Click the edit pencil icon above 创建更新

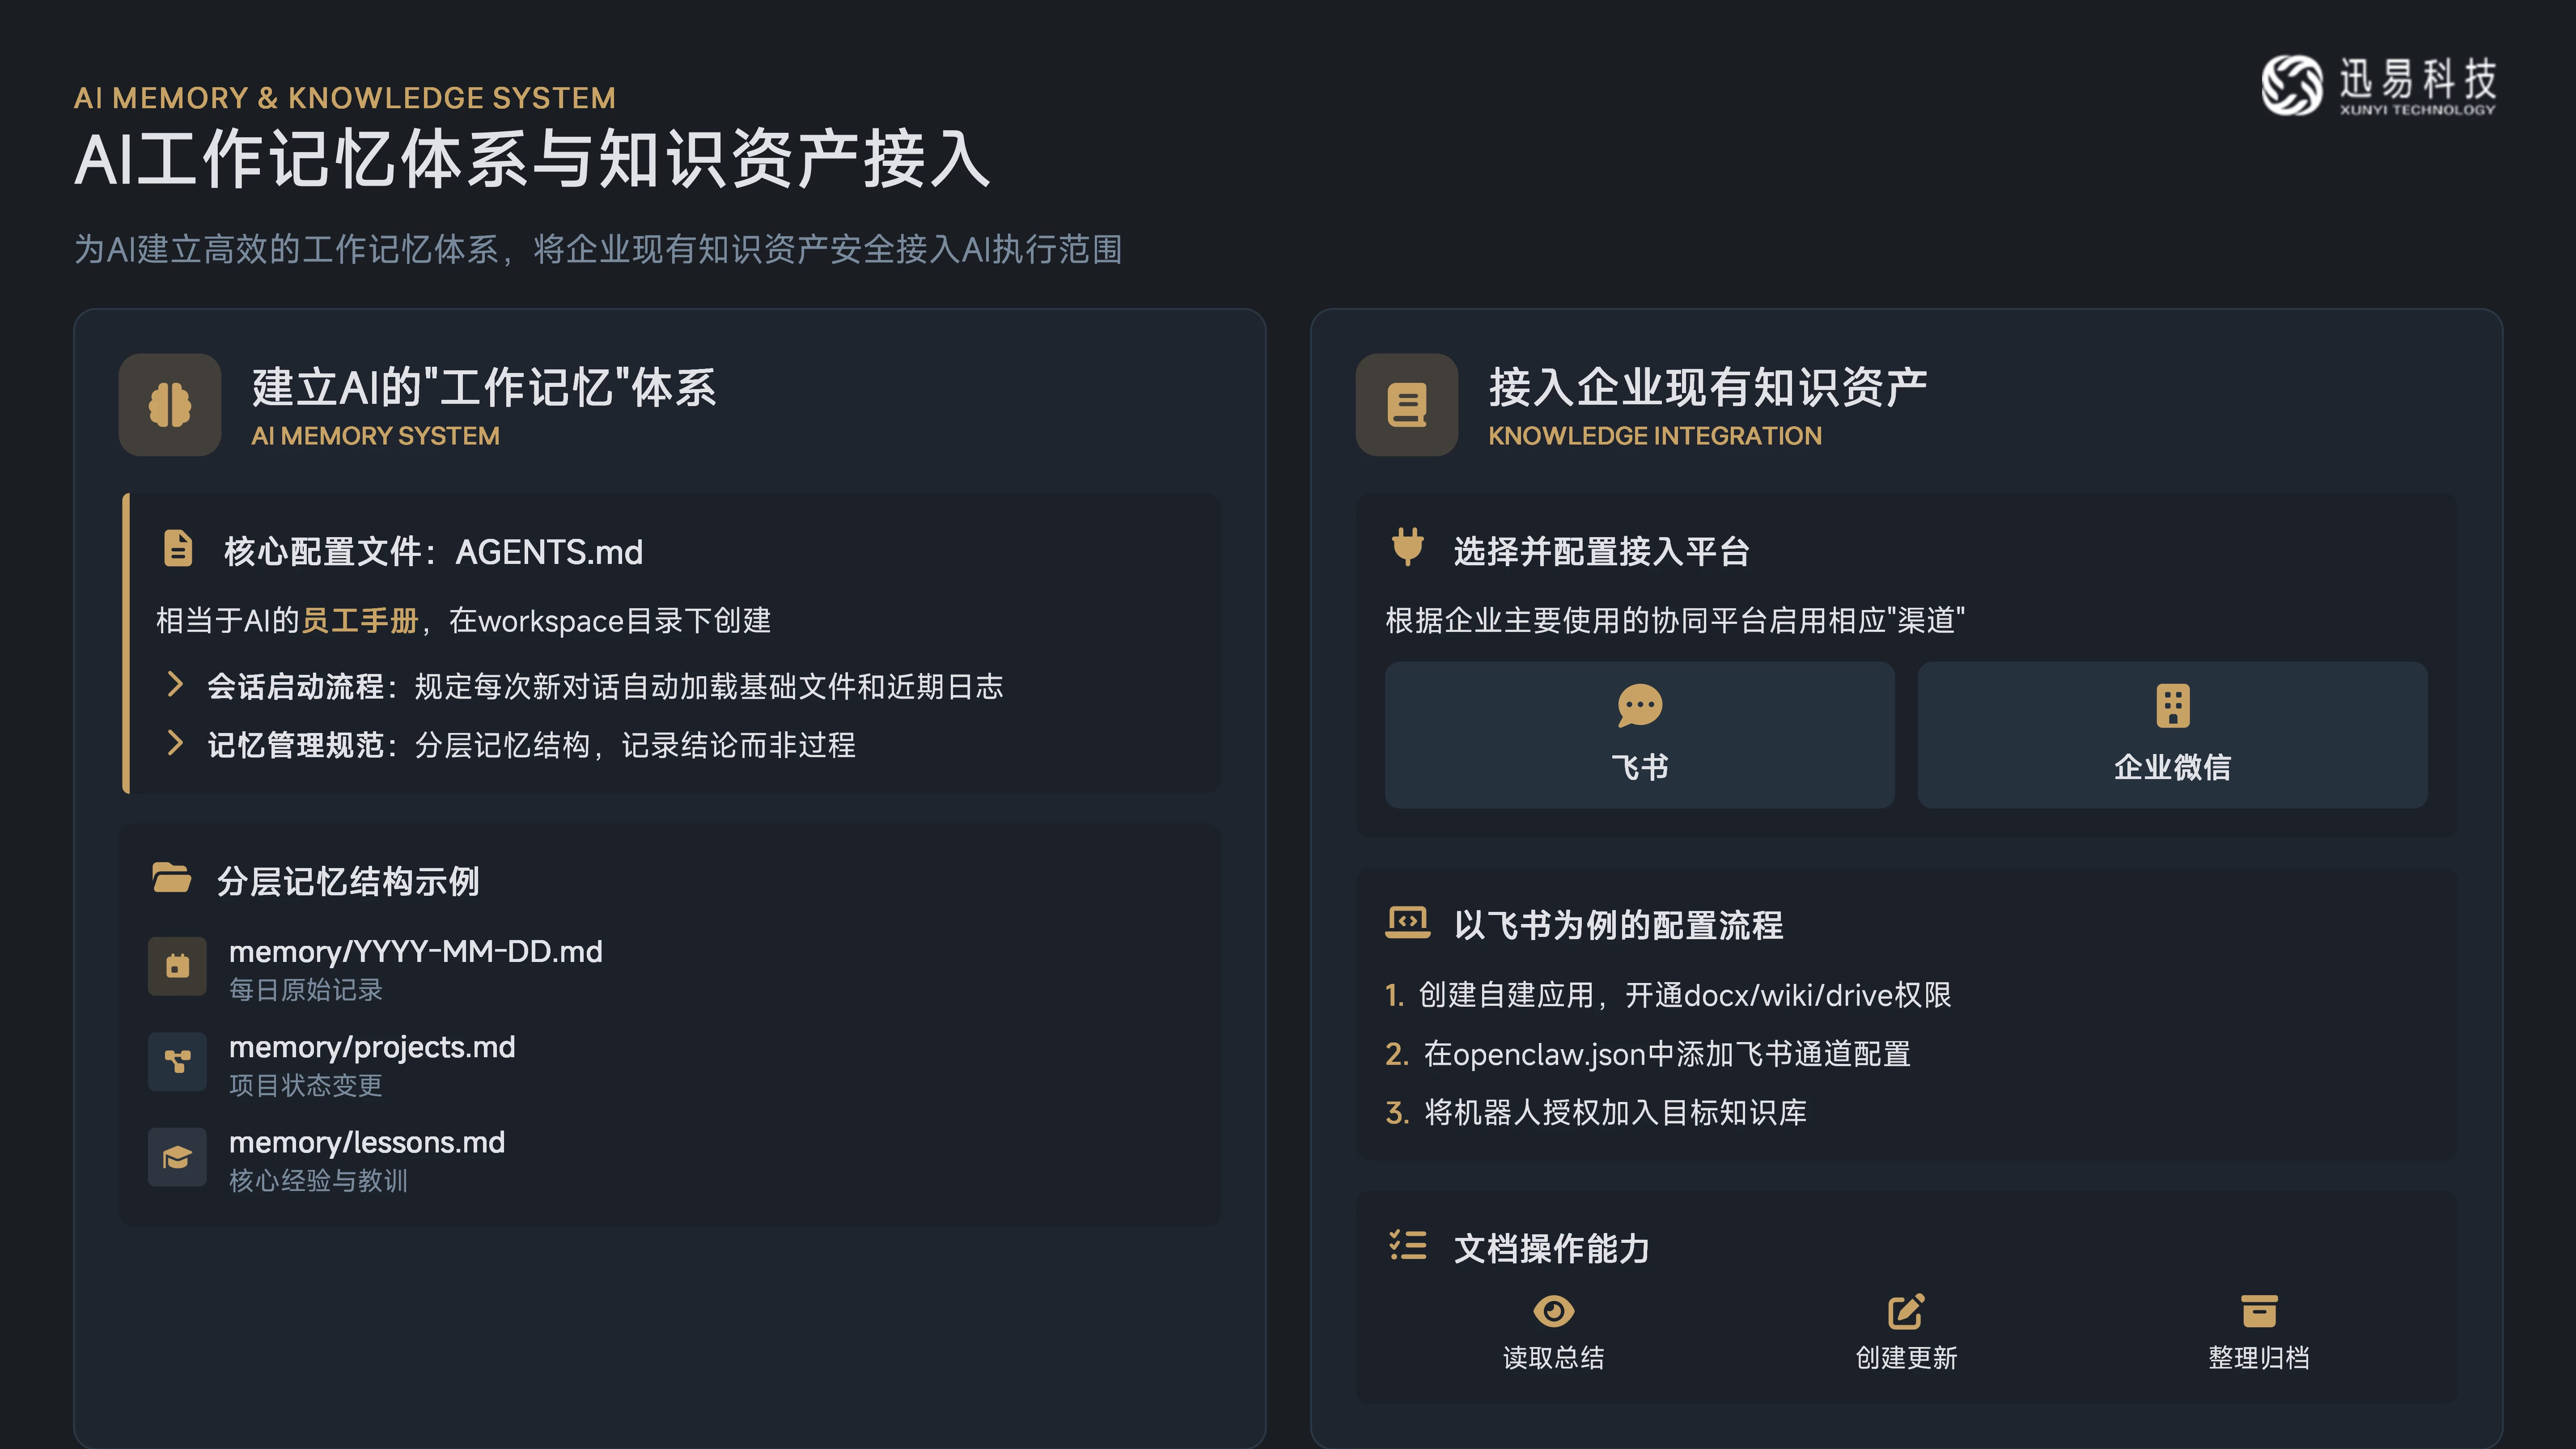[1905, 1311]
